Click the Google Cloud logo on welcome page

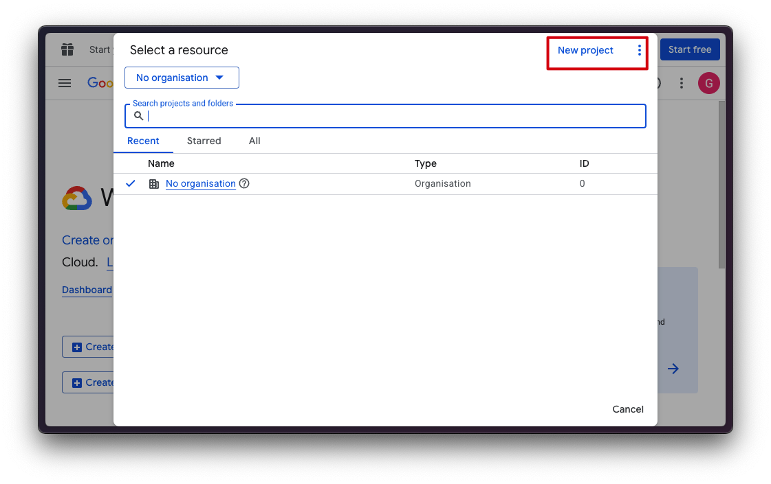coord(77,198)
